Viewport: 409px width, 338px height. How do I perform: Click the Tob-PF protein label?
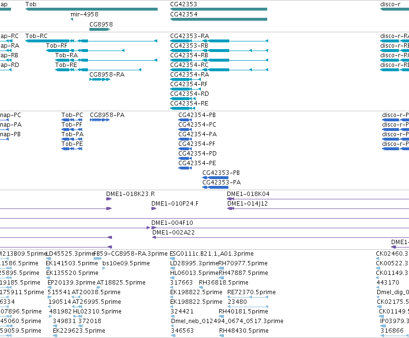(72, 125)
